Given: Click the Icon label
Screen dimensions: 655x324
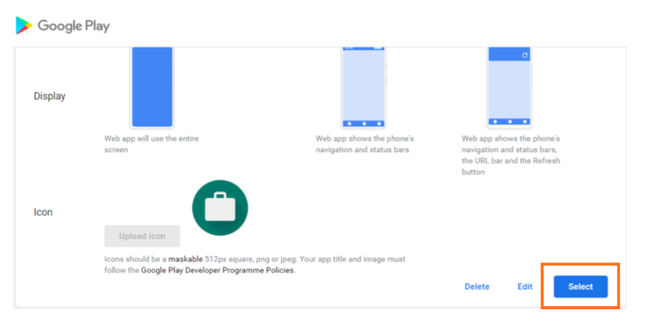Looking at the screenshot, I should click(43, 212).
